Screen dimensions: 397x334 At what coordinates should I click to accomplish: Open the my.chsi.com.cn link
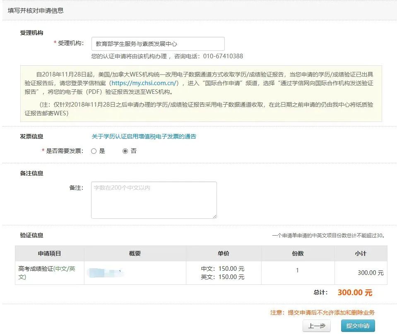click(x=144, y=83)
